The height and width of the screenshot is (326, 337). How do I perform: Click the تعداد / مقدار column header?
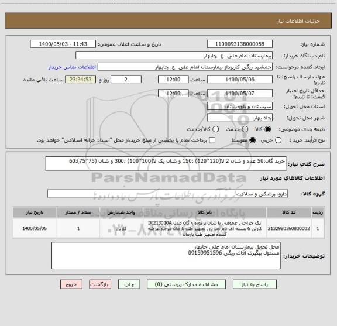tap(78, 212)
